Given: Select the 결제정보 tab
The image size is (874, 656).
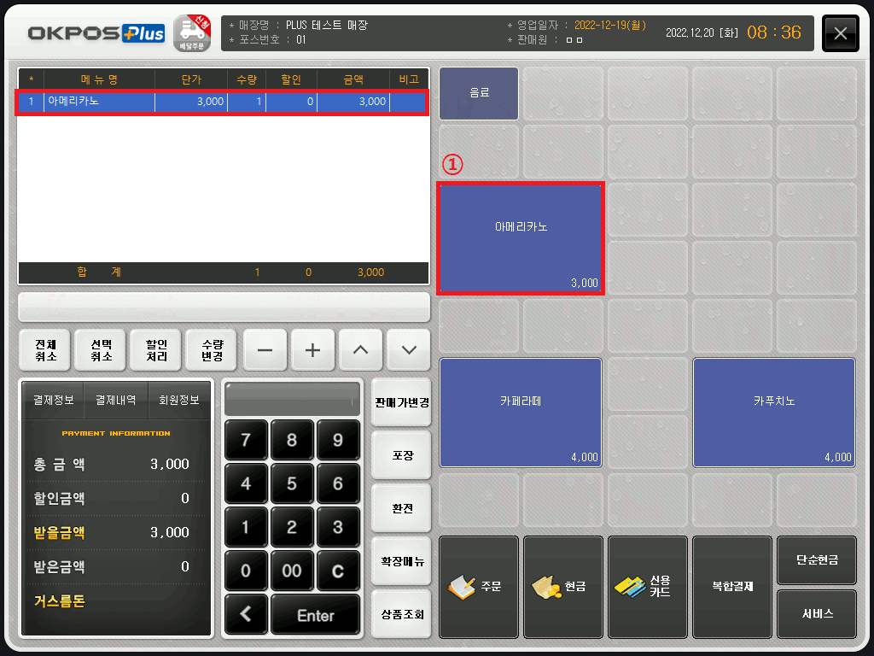Looking at the screenshot, I should pyautogui.click(x=53, y=400).
